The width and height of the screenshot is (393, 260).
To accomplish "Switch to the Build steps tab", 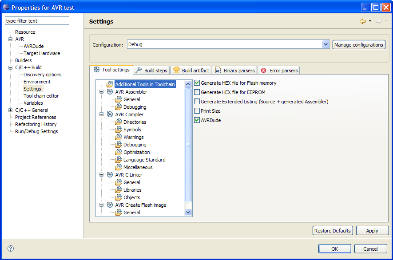I will tap(151, 71).
